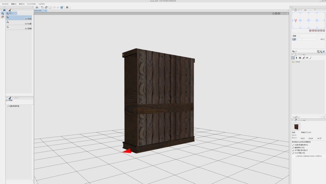Collapse the left tool panel with the chevron
The height and width of the screenshot is (184, 326).
coord(4,7)
